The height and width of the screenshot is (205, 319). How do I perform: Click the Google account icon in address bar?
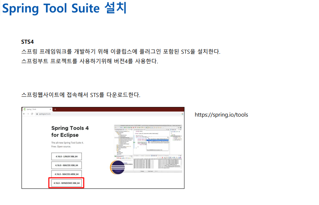[x=182, y=114]
